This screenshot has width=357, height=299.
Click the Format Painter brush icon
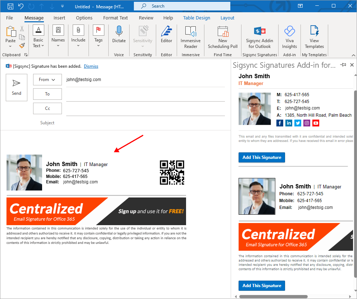point(22,45)
